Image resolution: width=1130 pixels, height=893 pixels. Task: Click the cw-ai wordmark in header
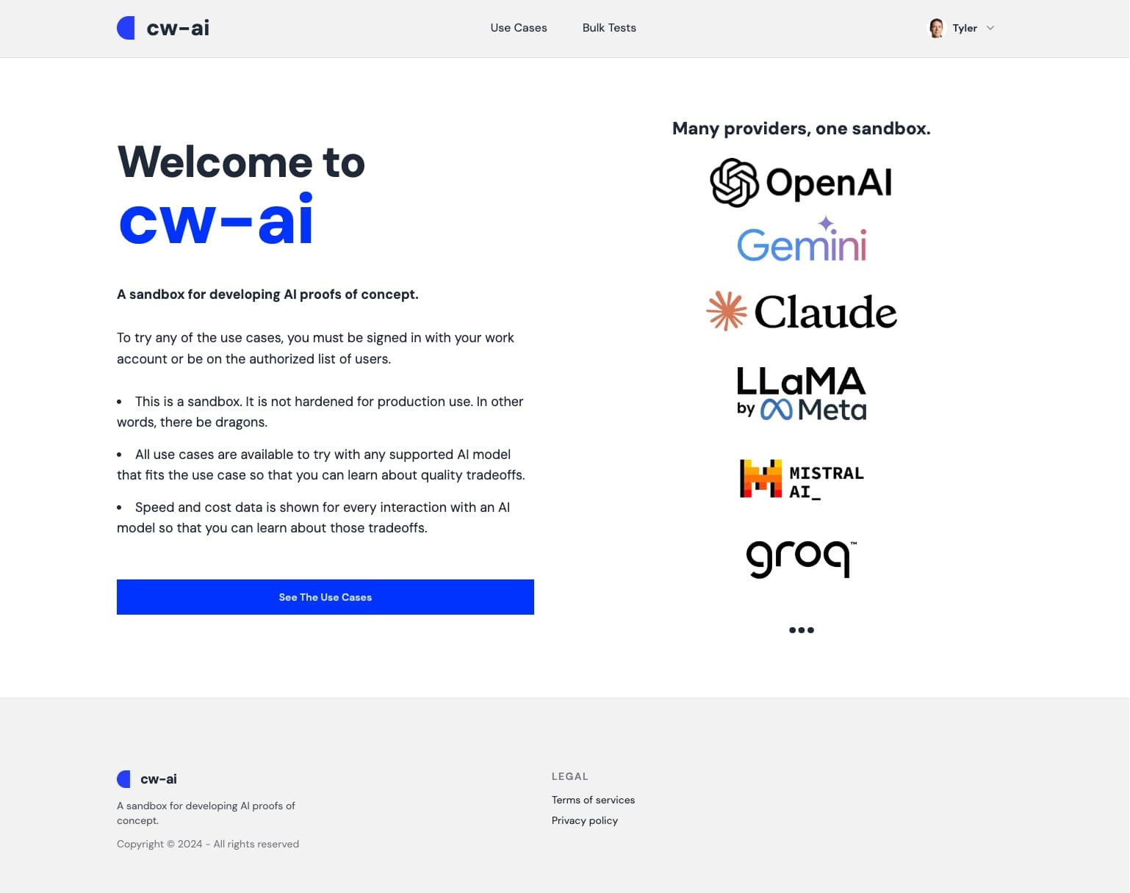(178, 28)
